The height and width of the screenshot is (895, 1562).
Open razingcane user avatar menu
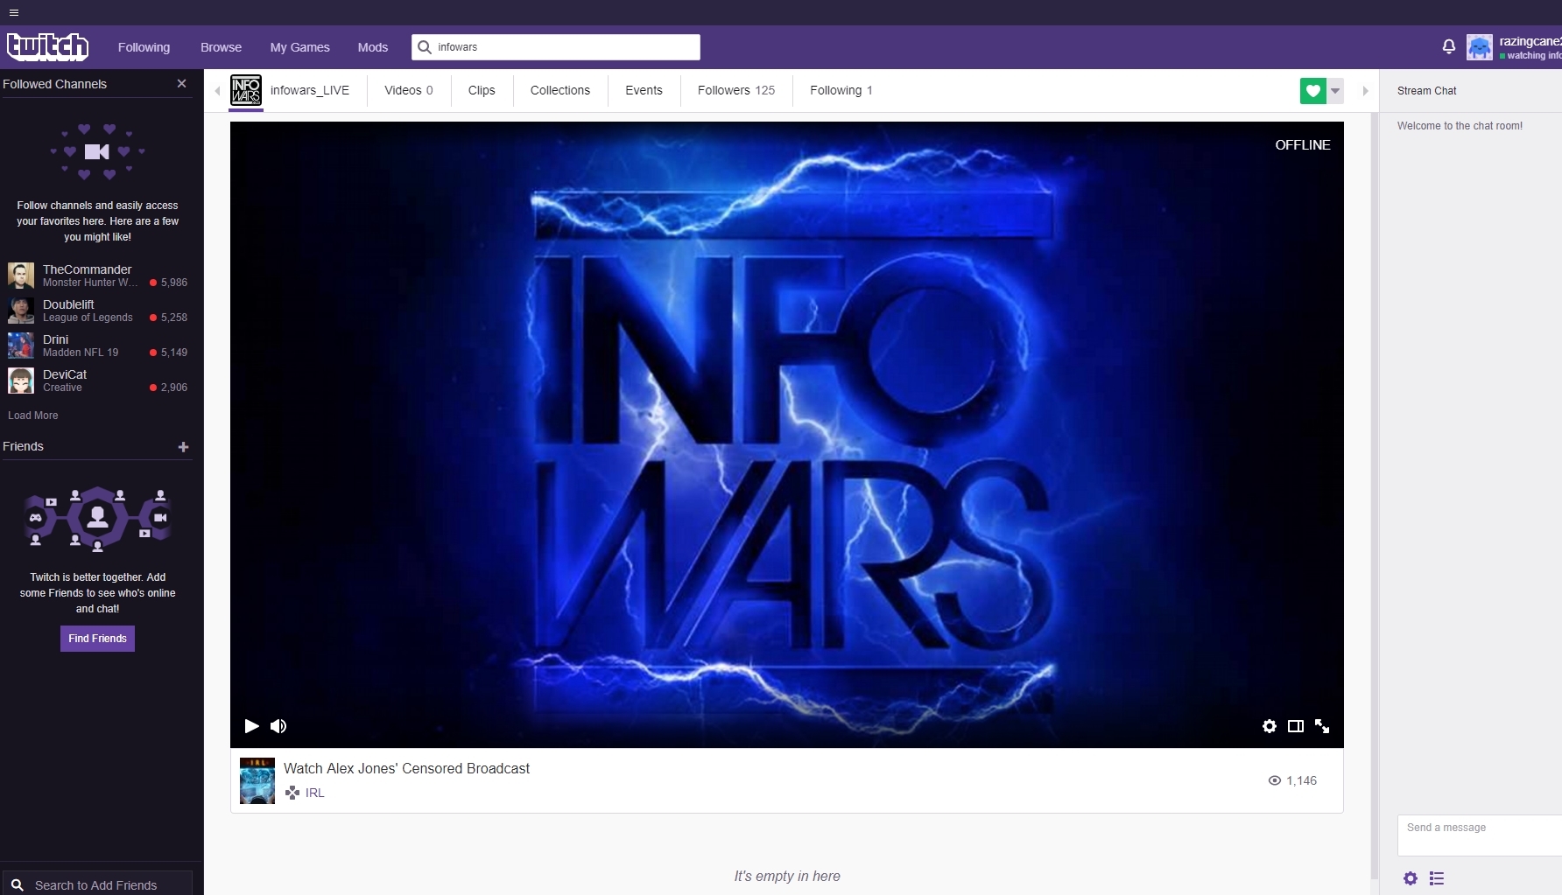[1480, 47]
